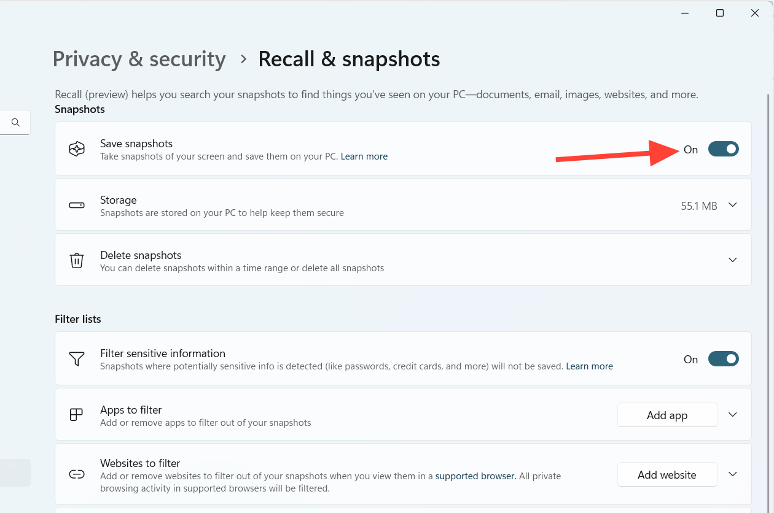Viewport: 774px width, 513px height.
Task: Click the Add website button
Action: (x=667, y=474)
